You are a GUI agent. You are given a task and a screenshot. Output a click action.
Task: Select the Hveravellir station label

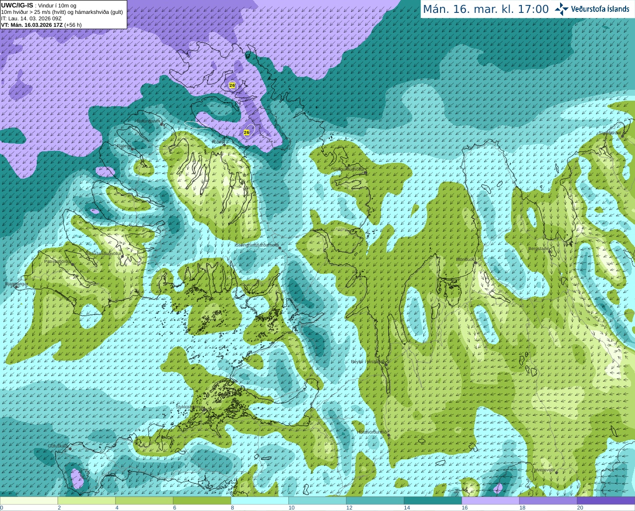click(545, 470)
